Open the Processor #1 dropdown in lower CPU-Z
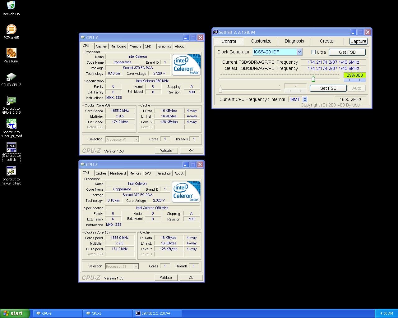Image resolution: width=398 pixels, height=318 pixels. coord(136,266)
